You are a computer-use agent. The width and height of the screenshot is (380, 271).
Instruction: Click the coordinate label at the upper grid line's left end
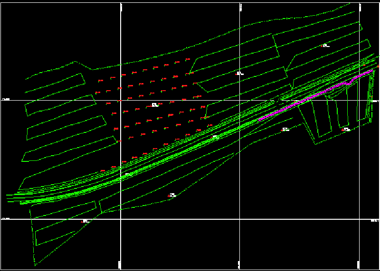pos(6,99)
